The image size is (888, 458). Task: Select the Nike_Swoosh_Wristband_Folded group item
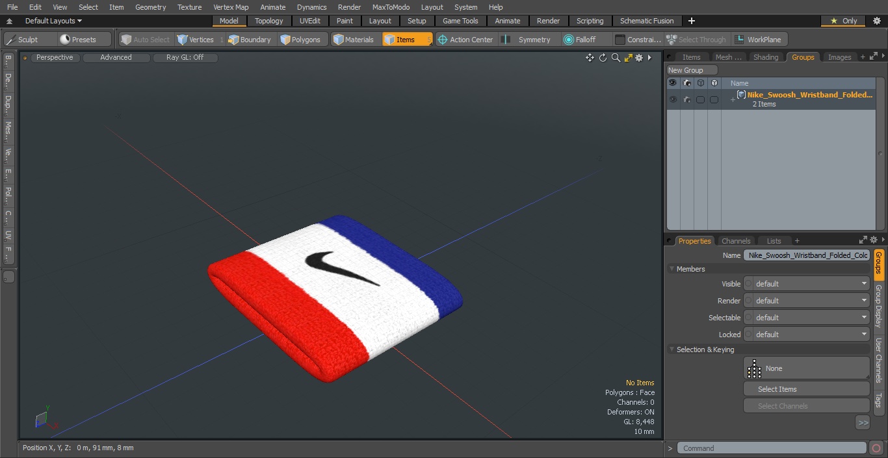click(809, 95)
